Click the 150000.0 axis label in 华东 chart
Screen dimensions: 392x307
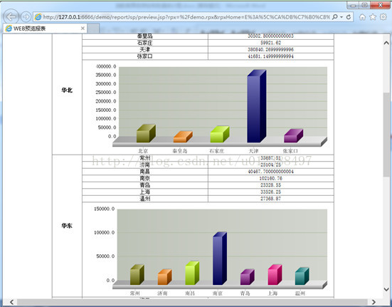coord(105,209)
